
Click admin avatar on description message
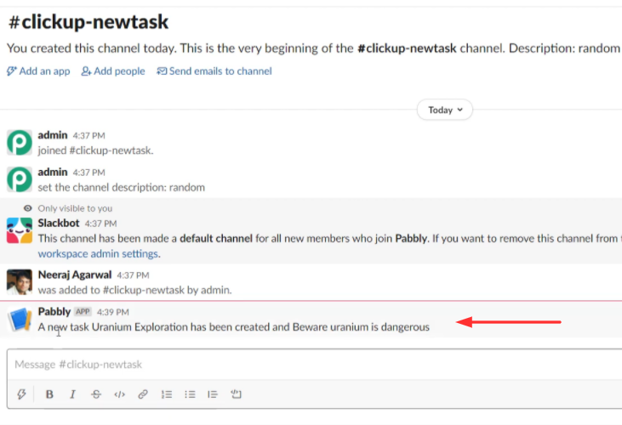[x=20, y=179]
